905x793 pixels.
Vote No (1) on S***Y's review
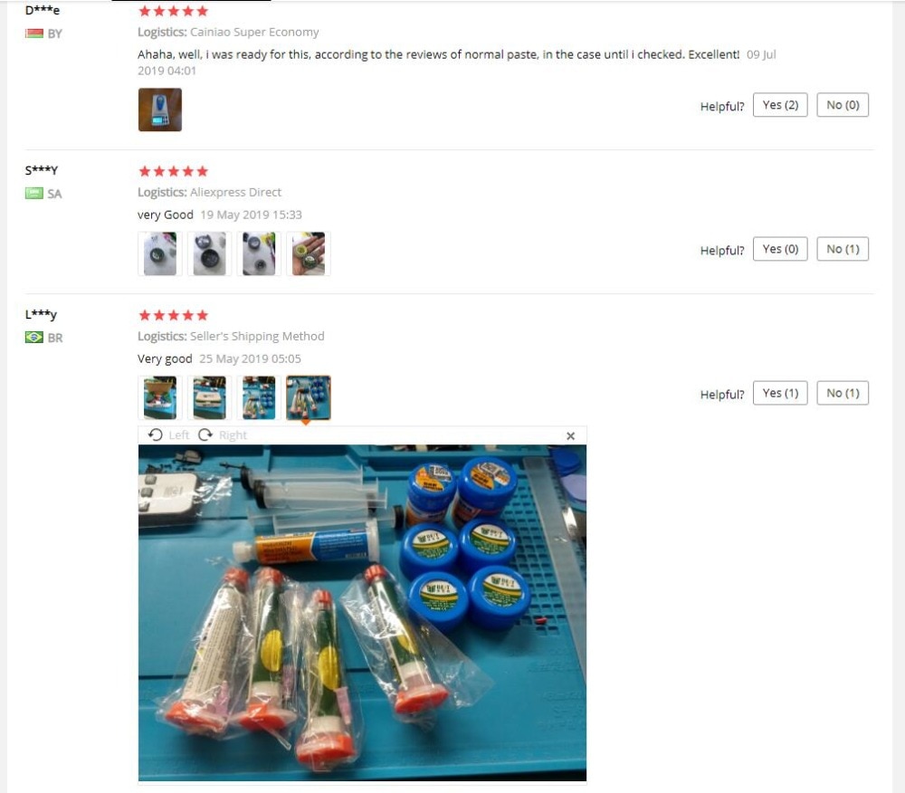point(843,249)
